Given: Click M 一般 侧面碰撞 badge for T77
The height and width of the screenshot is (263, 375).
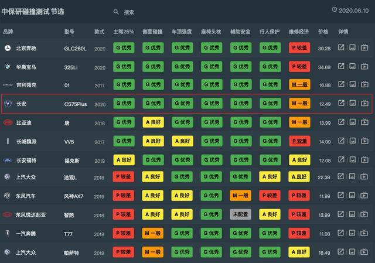Looking at the screenshot, I should coord(152,233).
